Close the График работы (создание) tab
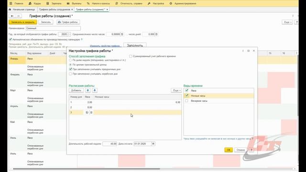The width and height of the screenshot is (306, 172). [x=107, y=10]
